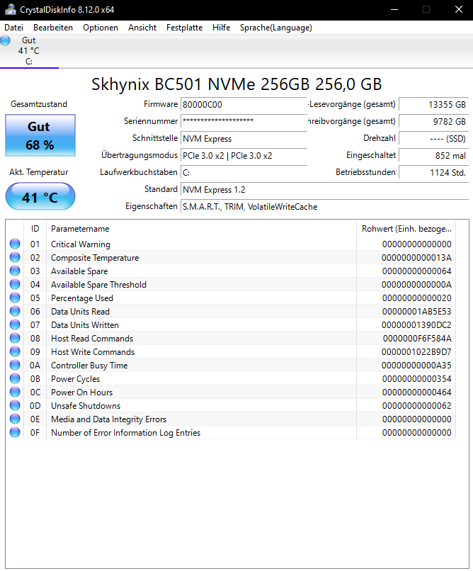Click raw value 0000000000013A
Image resolution: width=473 pixels, height=571 pixels.
coord(416,257)
